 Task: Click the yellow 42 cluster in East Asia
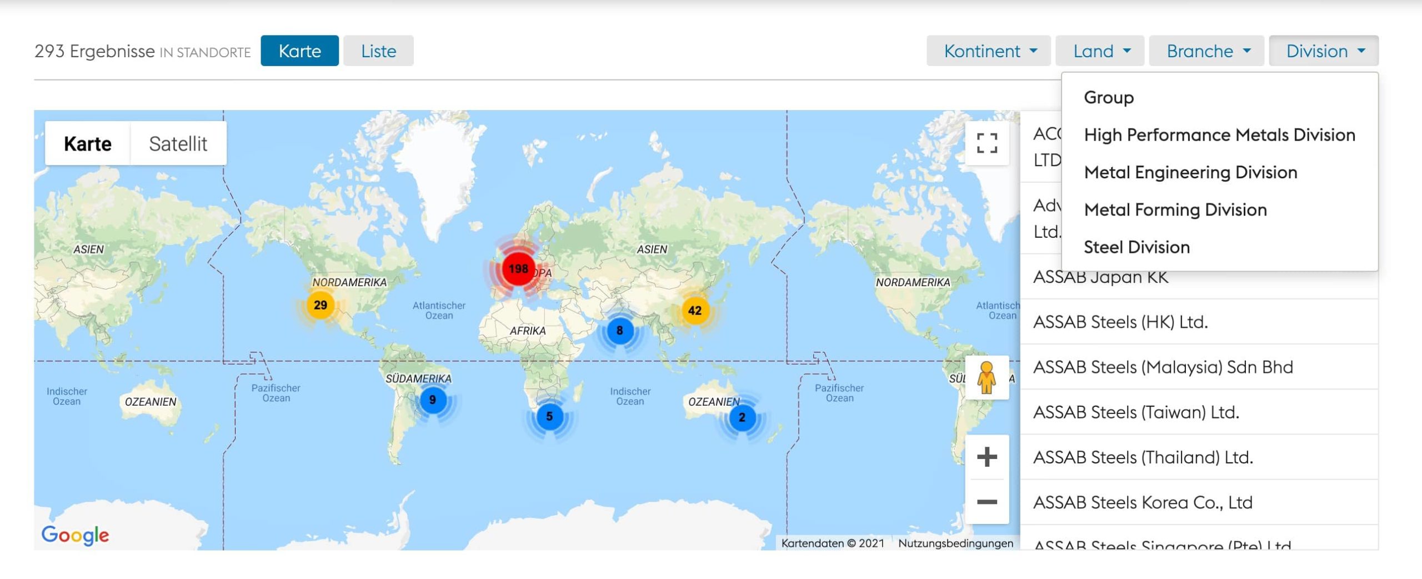click(x=694, y=311)
